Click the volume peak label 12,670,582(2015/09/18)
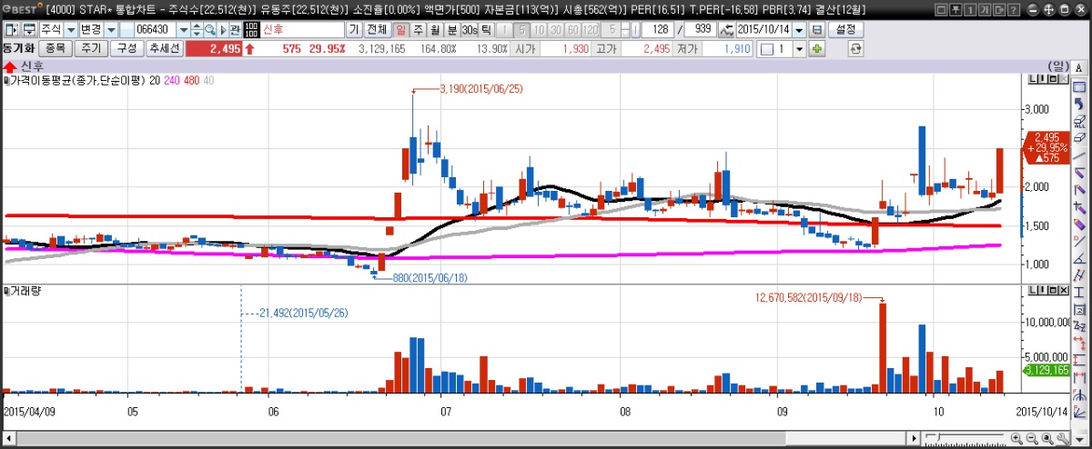1092x449 pixels. click(807, 296)
